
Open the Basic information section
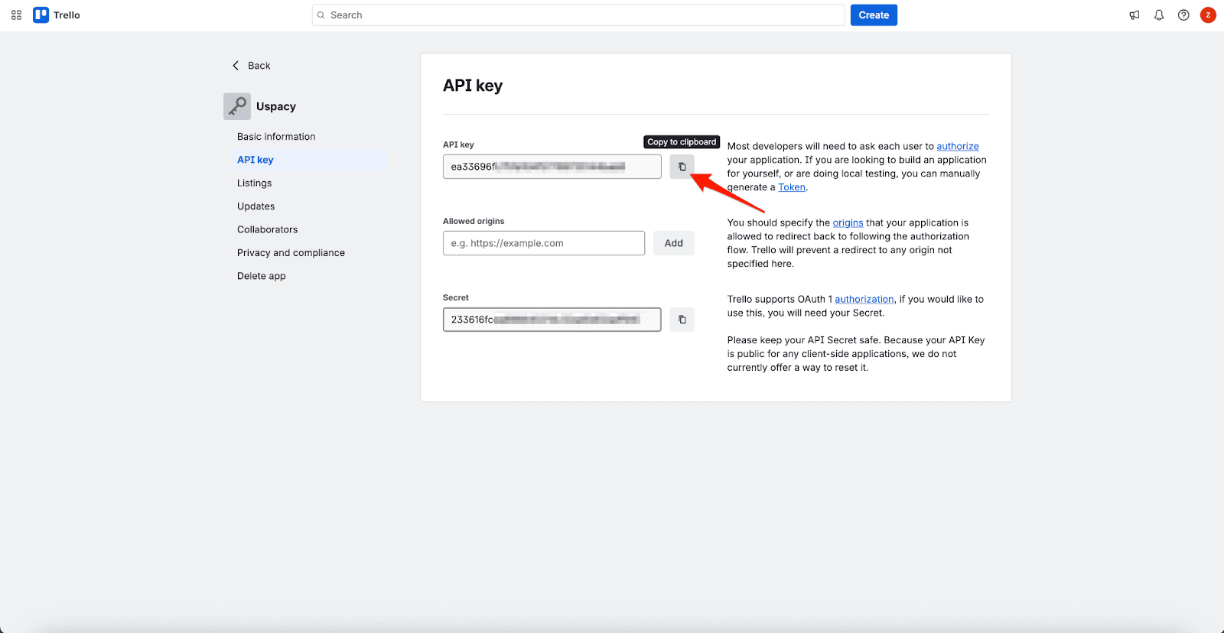click(x=276, y=137)
